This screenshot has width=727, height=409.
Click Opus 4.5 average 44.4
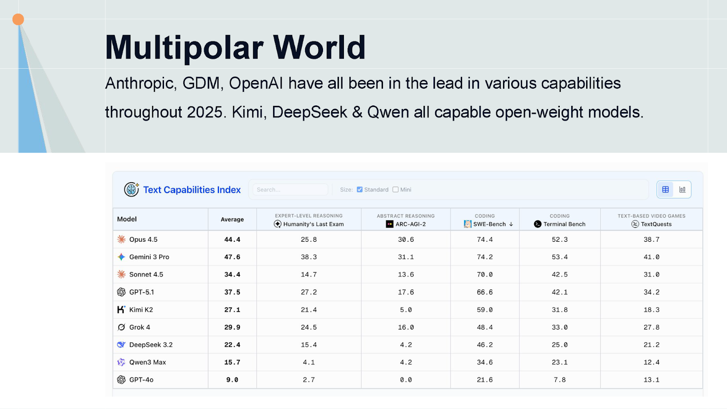click(x=232, y=239)
